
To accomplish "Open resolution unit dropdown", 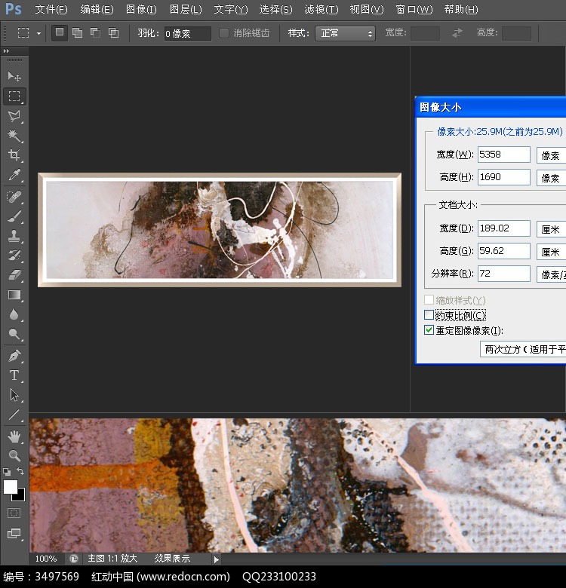I will pyautogui.click(x=551, y=274).
